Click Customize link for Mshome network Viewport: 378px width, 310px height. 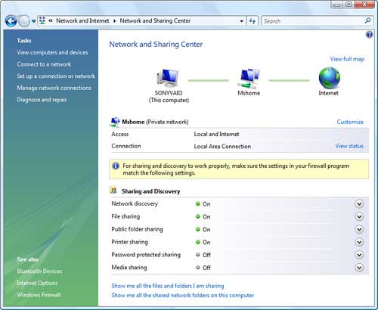(350, 122)
